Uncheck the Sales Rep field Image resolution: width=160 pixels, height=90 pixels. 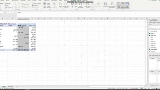(150, 35)
